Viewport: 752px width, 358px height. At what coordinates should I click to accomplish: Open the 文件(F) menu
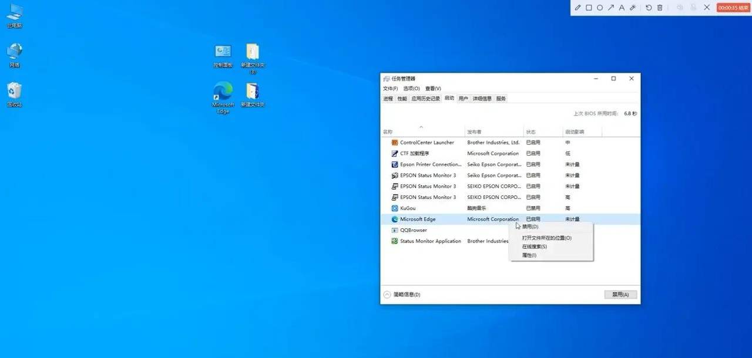click(390, 88)
